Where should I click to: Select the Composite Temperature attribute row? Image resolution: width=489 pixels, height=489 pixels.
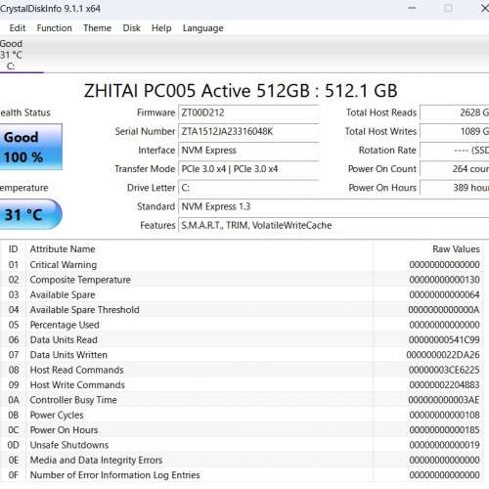[x=242, y=280]
